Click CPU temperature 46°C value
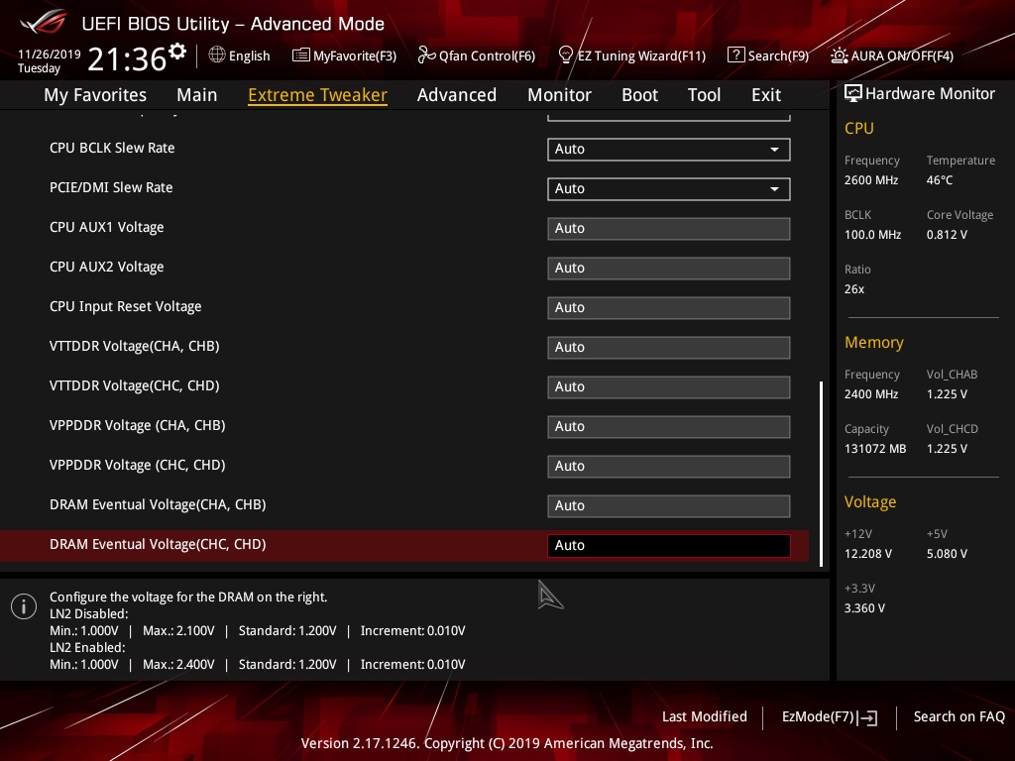The height and width of the screenshot is (761, 1015). point(940,180)
